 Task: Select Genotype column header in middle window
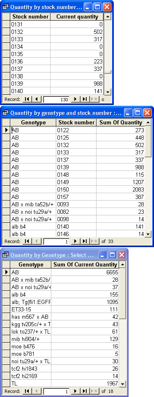pyautogui.click(x=33, y=123)
